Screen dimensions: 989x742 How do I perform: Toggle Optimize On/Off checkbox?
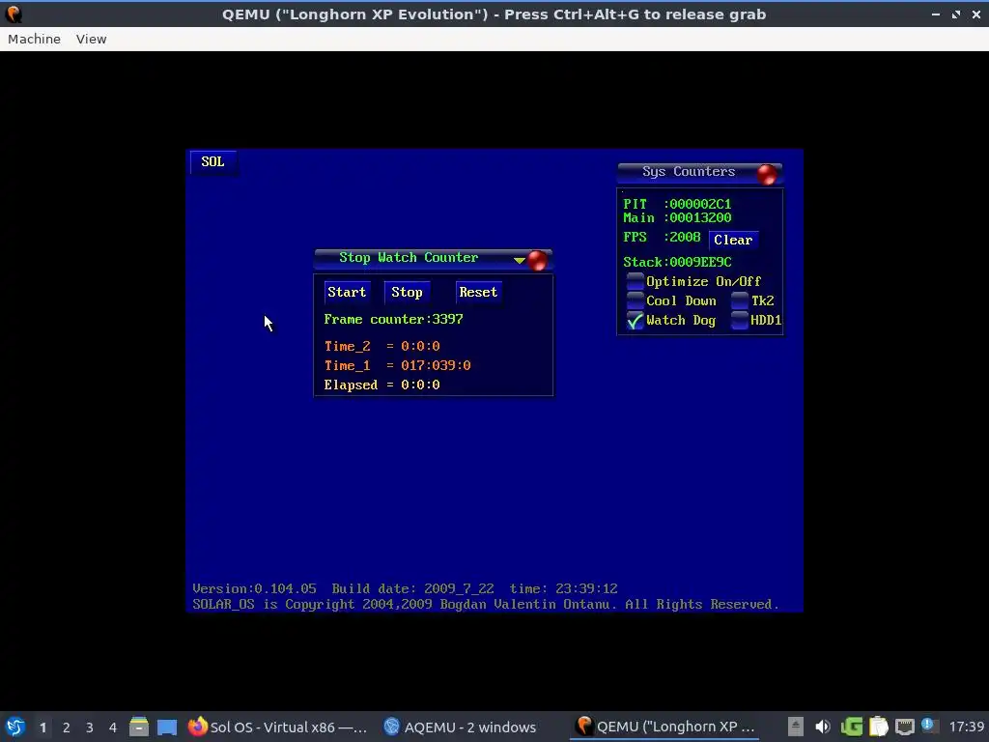click(636, 281)
